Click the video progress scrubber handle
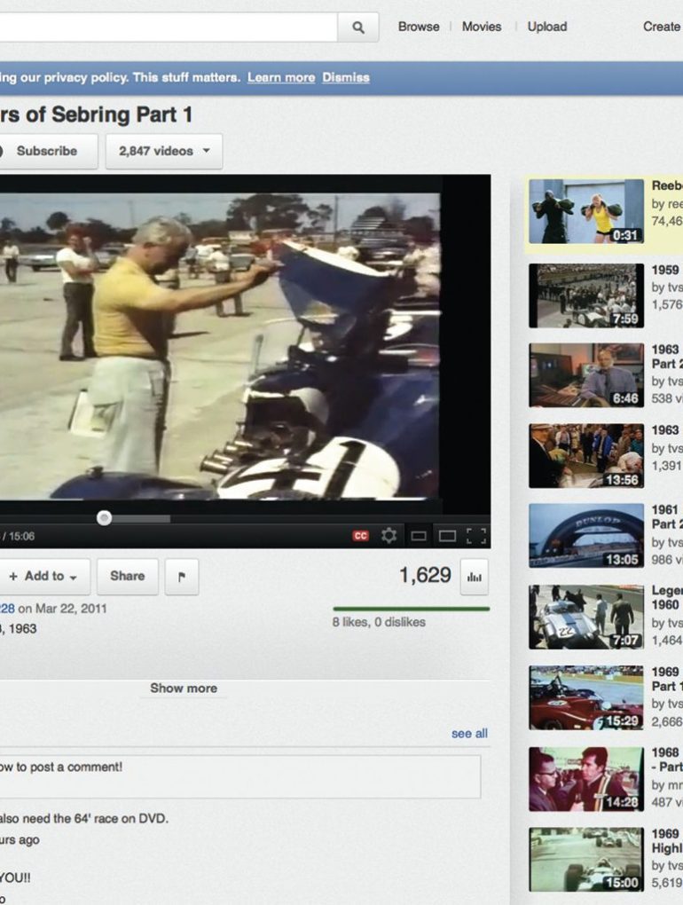Image resolution: width=683 pixels, height=905 pixels. [x=105, y=518]
